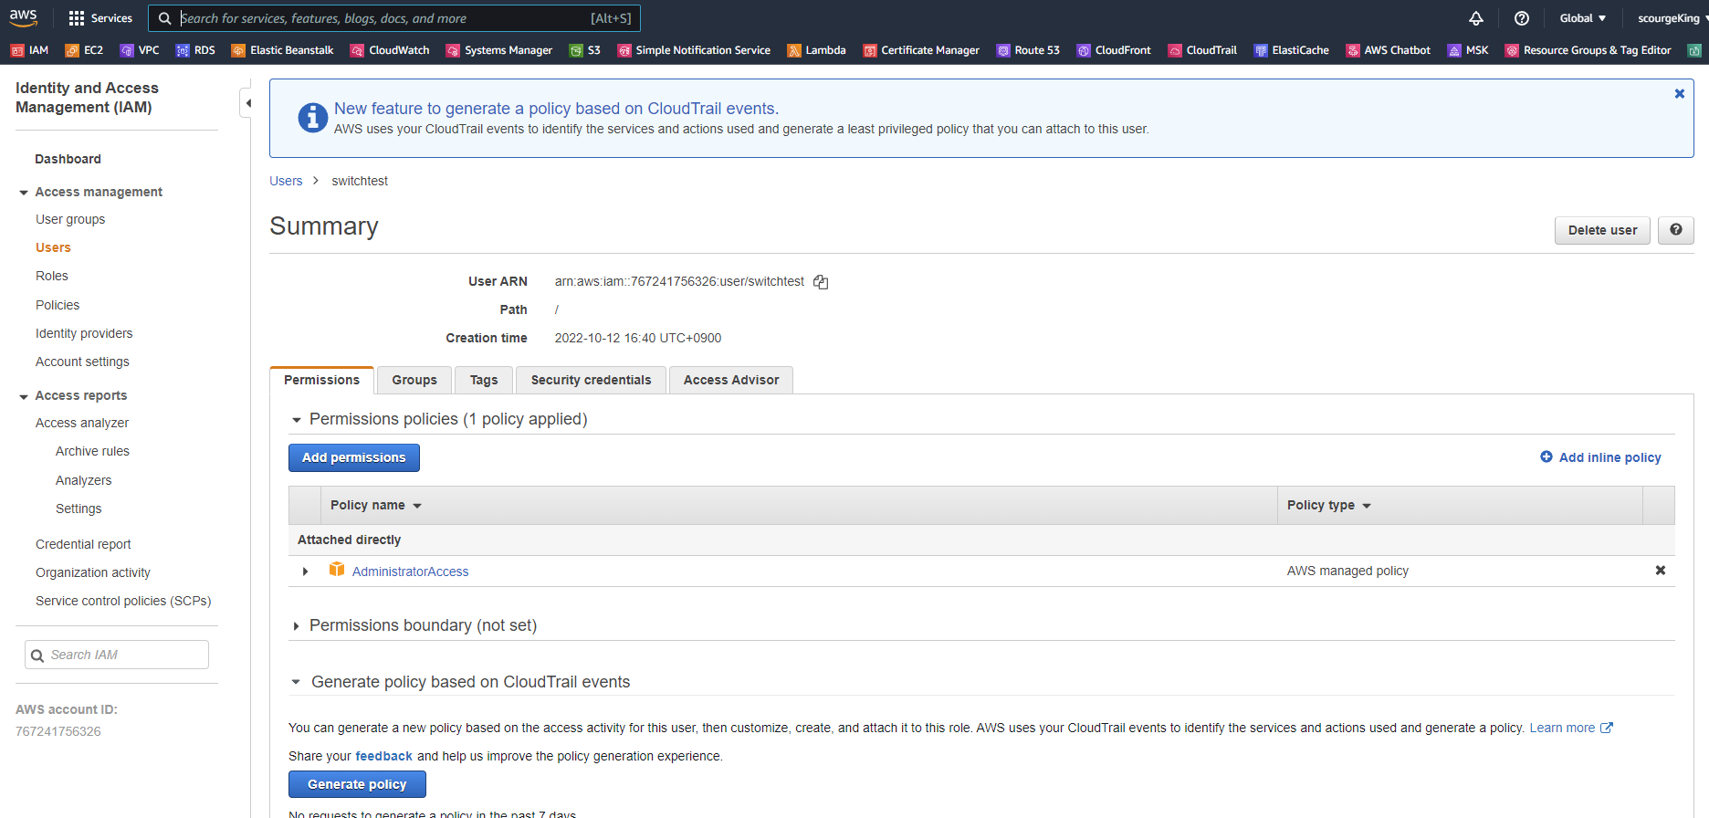The width and height of the screenshot is (1709, 818).
Task: Click the Delete user button
Action: (x=1602, y=230)
